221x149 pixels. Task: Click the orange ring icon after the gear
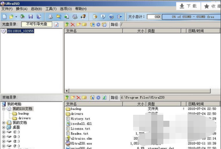(x=104, y=25)
